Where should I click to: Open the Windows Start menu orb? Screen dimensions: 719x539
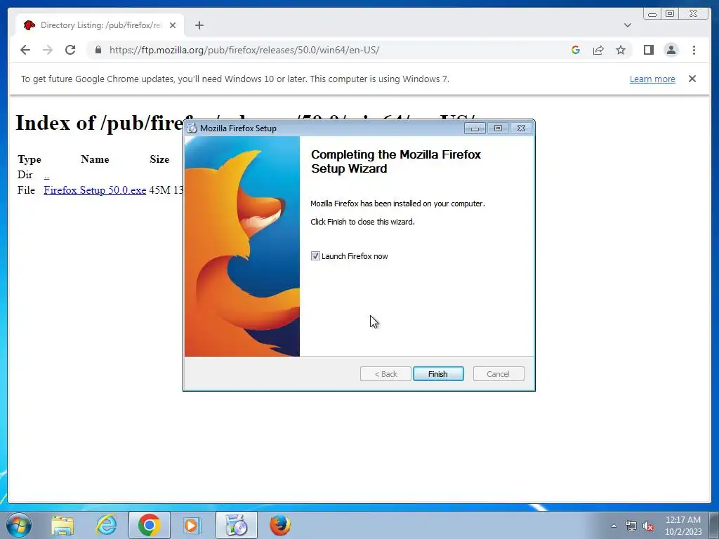(x=19, y=525)
